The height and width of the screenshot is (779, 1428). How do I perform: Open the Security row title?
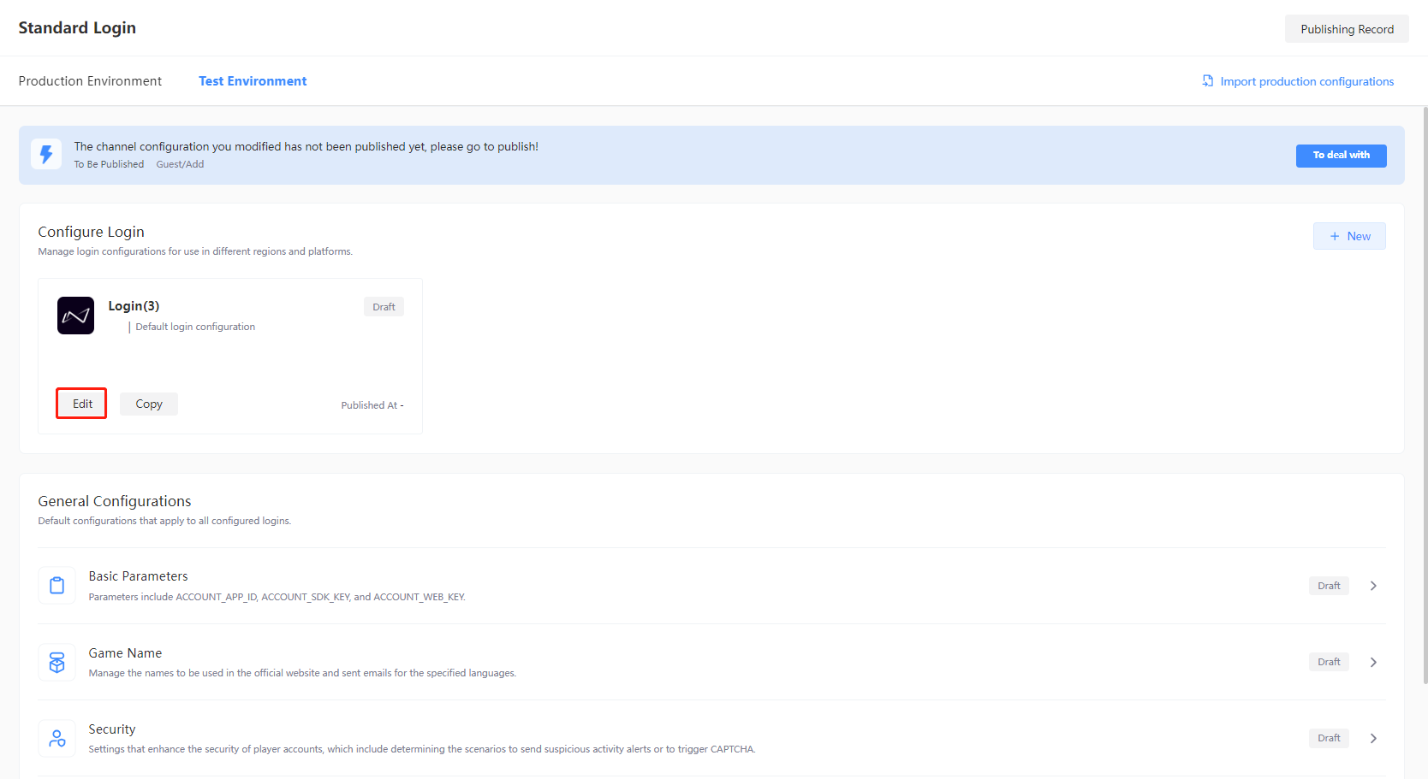tap(112, 729)
